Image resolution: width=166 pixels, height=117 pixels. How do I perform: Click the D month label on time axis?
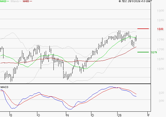93,115
